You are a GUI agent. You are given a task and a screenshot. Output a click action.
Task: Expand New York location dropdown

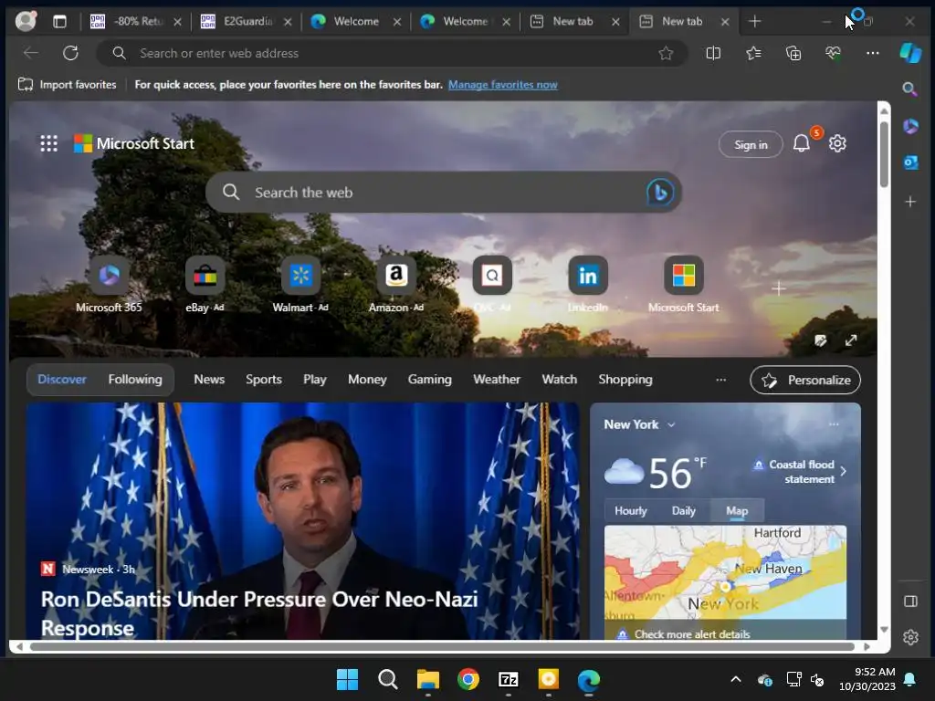[x=671, y=425]
